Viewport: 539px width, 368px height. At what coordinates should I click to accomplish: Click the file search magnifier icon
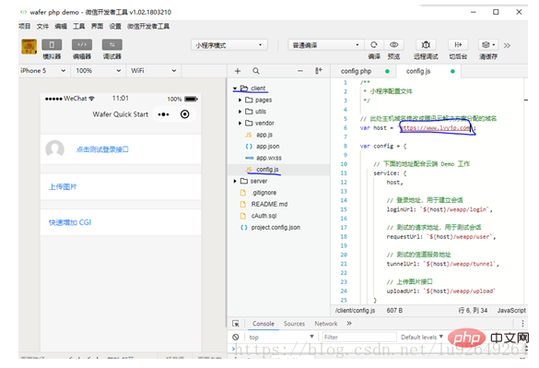click(x=256, y=71)
